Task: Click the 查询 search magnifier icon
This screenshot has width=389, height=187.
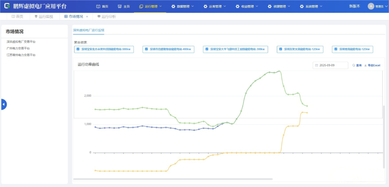Action: point(354,65)
